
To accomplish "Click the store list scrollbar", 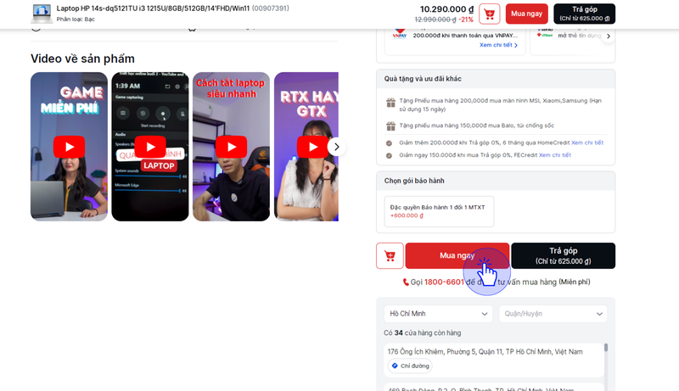I will (606, 347).
